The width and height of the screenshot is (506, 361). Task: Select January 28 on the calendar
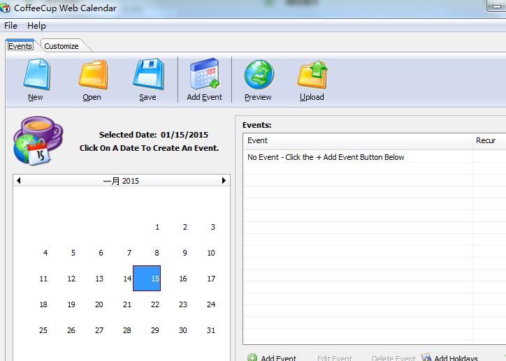point(127,330)
